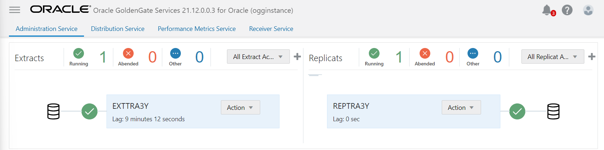604x150 pixels.
Task: Click the Oracle logo
Action: click(x=60, y=9)
